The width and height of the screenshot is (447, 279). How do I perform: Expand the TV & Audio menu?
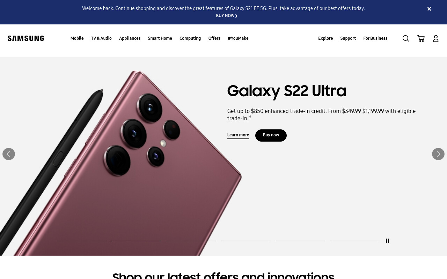(x=101, y=38)
